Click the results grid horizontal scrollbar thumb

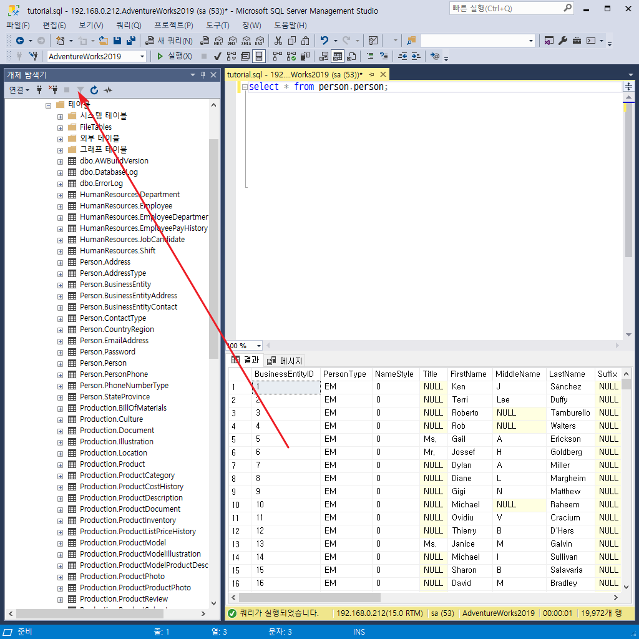(x=310, y=597)
